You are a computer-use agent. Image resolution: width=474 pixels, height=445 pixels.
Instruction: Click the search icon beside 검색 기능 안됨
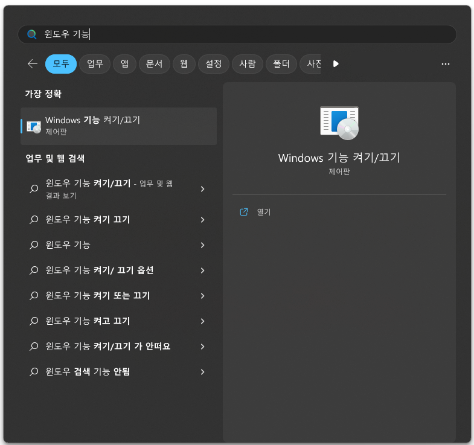(34, 372)
